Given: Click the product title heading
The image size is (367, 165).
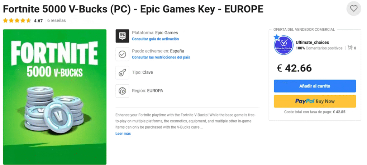Looking at the screenshot, I should [x=133, y=9].
